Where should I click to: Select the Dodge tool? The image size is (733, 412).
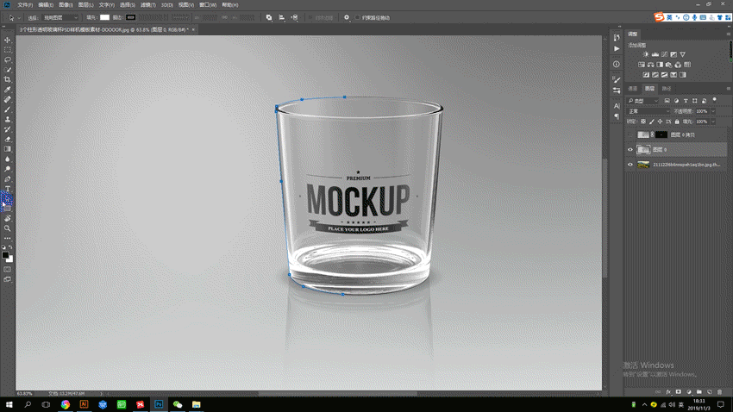tap(8, 169)
